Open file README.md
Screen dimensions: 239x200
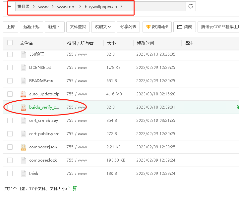[41, 81]
